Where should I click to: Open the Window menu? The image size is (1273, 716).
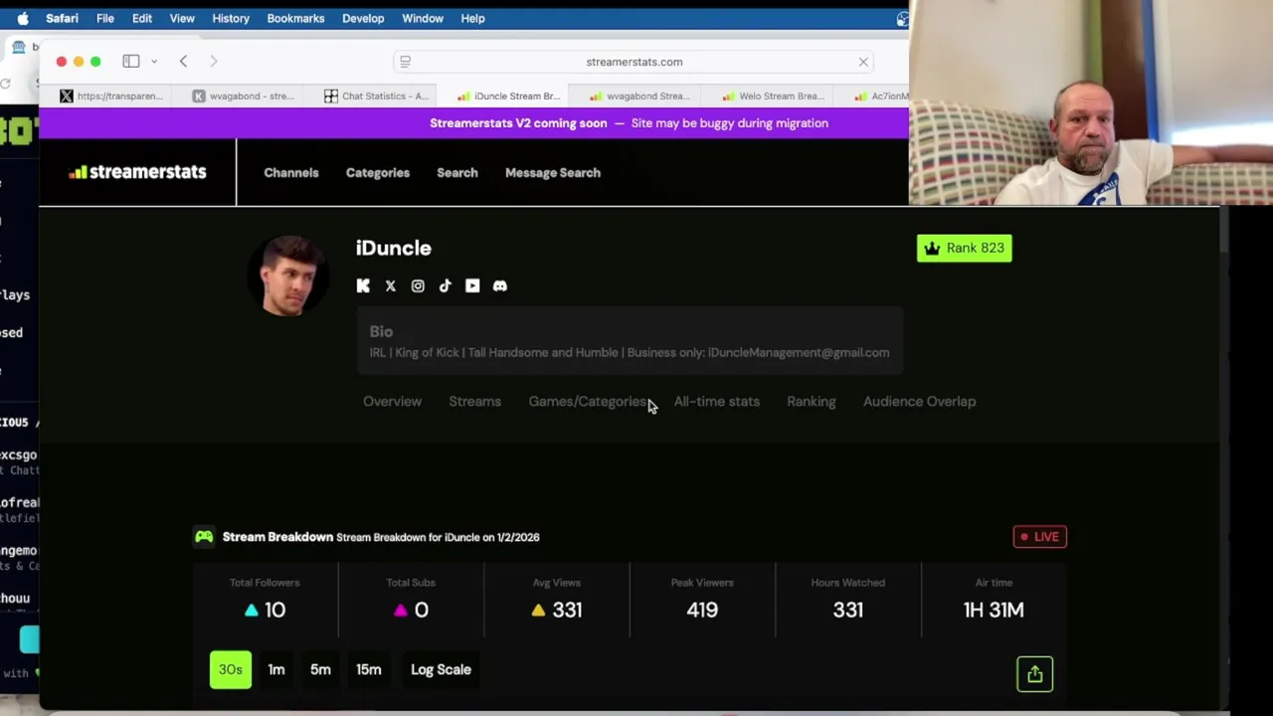point(422,18)
